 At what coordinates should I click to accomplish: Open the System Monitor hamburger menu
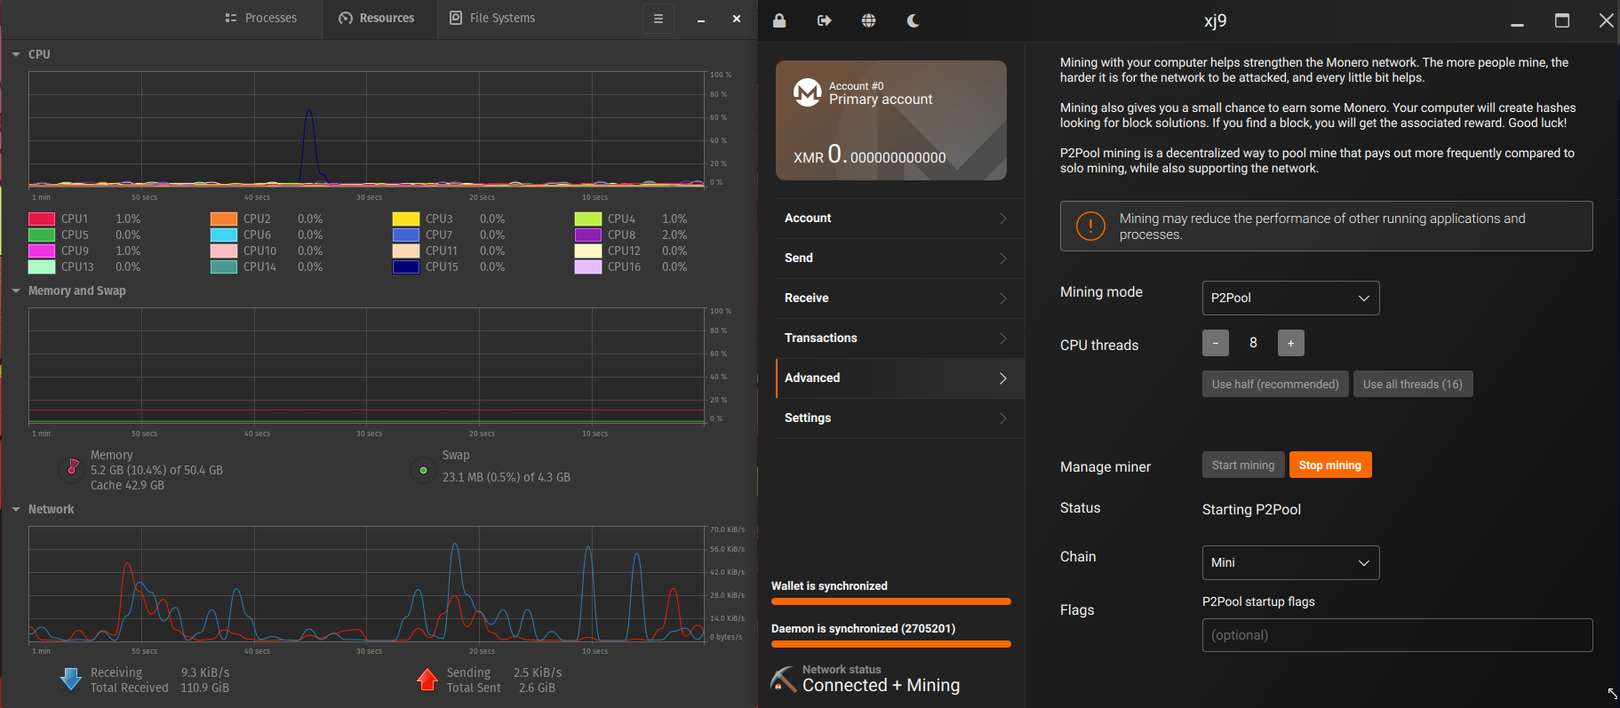click(658, 19)
